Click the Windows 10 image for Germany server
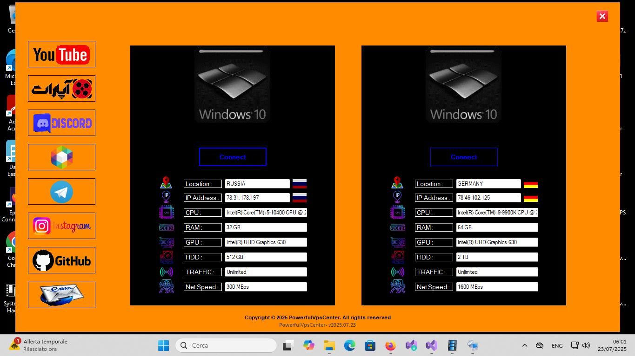635x356 pixels. [x=464, y=84]
